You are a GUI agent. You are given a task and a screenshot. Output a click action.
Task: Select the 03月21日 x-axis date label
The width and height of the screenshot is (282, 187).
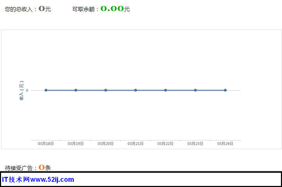coord(136,144)
